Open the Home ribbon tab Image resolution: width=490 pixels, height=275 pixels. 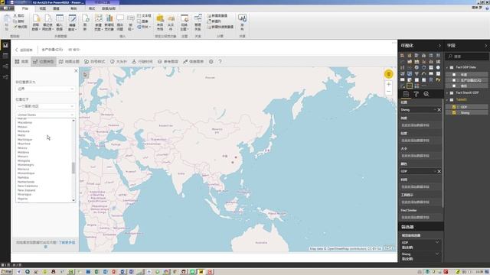click(25, 8)
